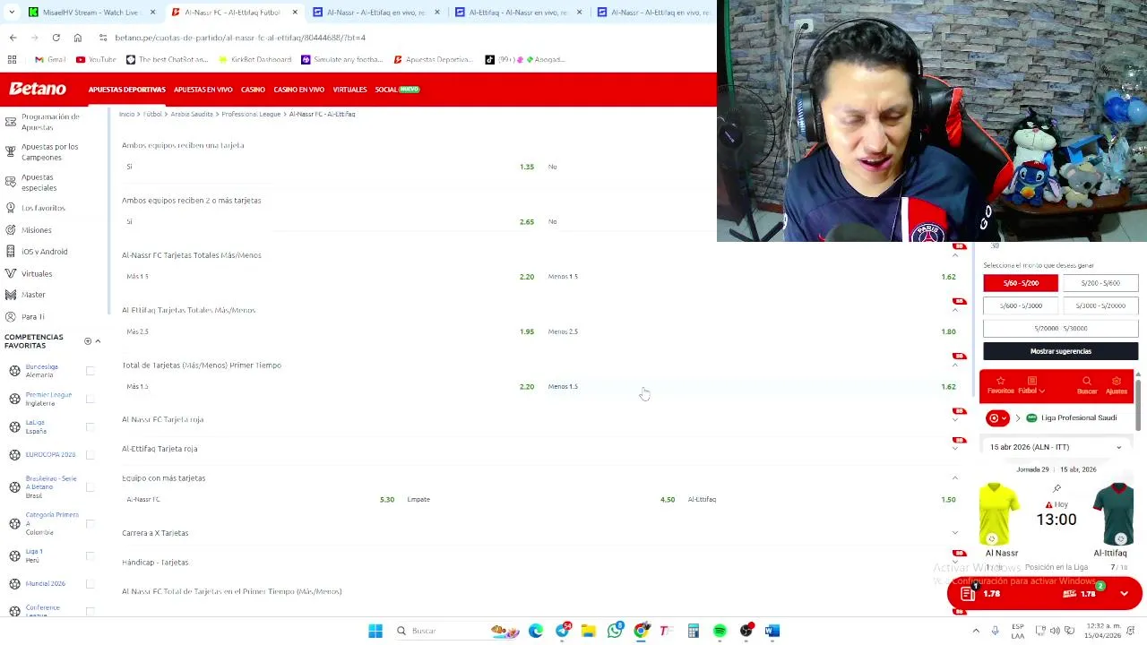Open Casino menu item
Image resolution: width=1147 pixels, height=645 pixels.
[x=253, y=90]
